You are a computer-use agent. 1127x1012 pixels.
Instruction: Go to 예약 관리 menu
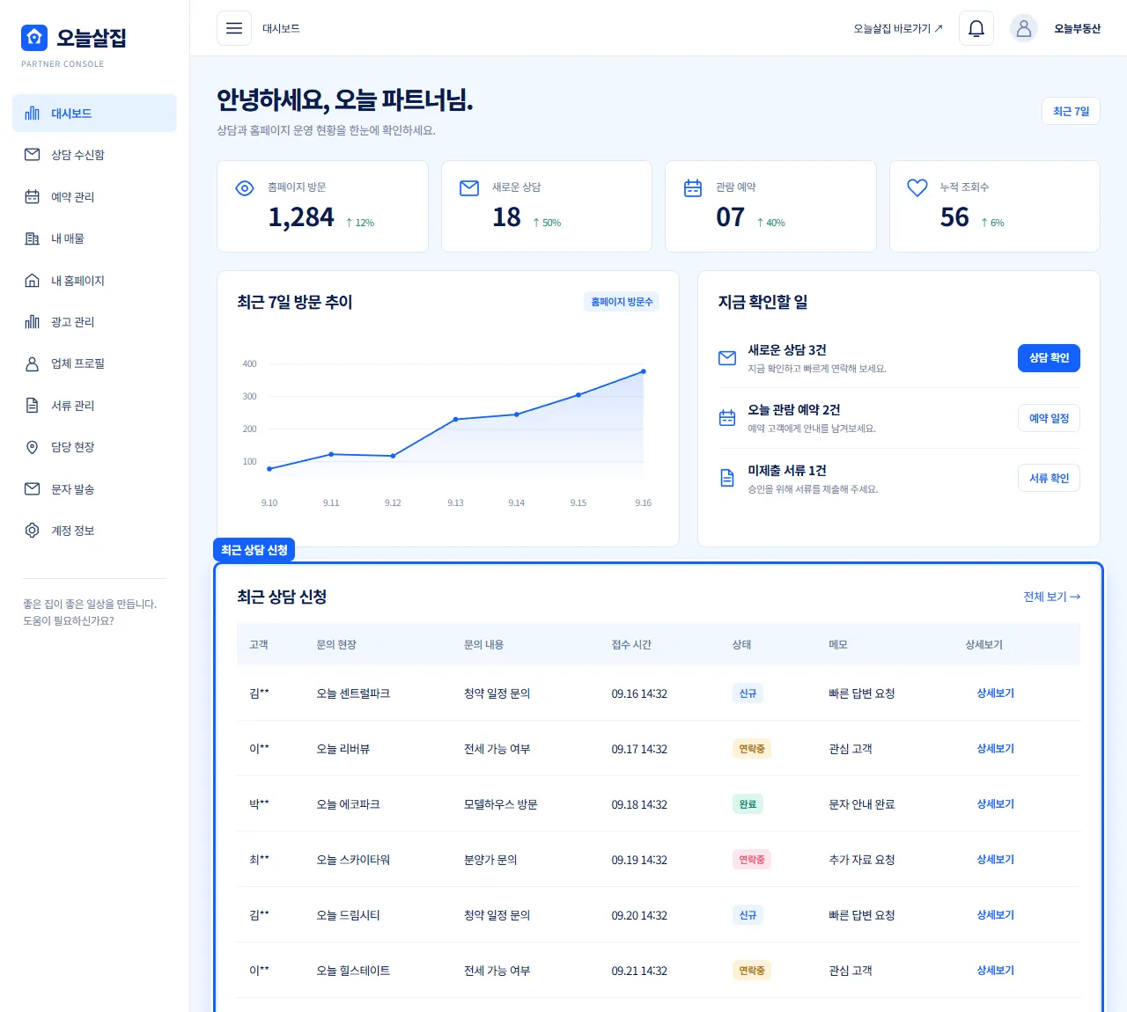94,197
